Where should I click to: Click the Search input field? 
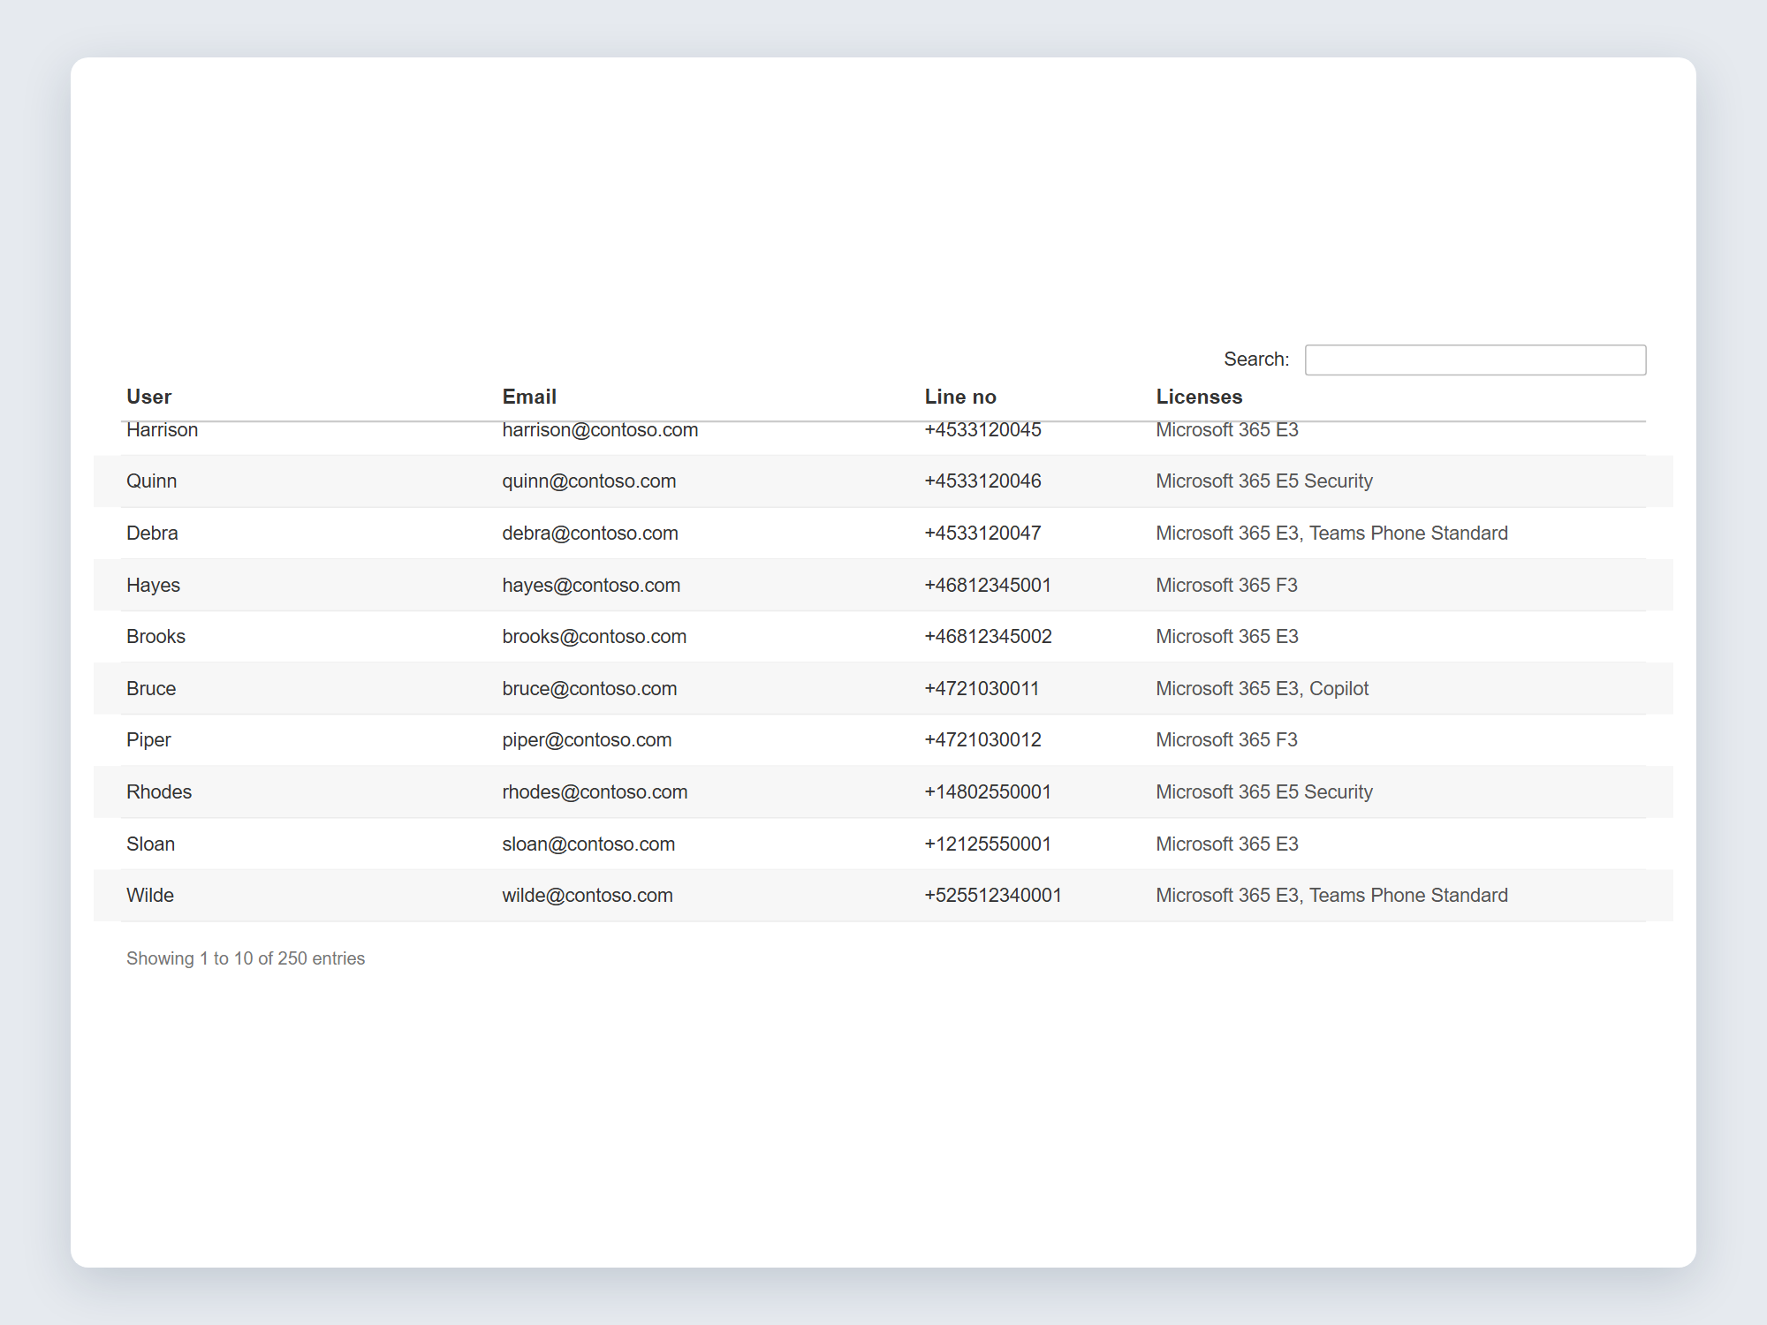[1475, 360]
